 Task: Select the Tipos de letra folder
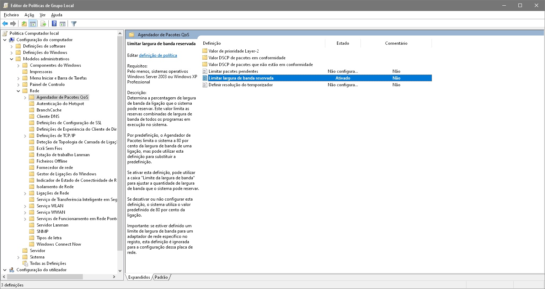point(49,238)
